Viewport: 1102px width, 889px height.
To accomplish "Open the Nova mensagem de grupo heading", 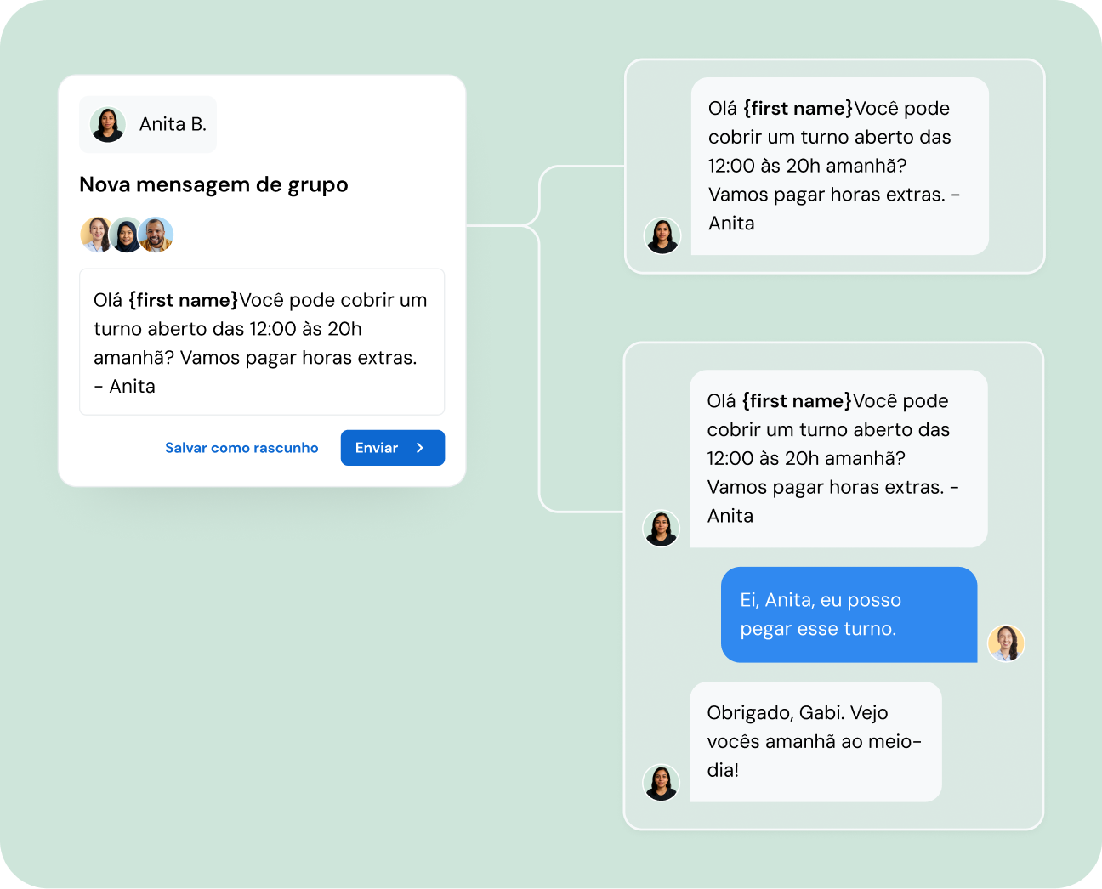I will [x=213, y=184].
